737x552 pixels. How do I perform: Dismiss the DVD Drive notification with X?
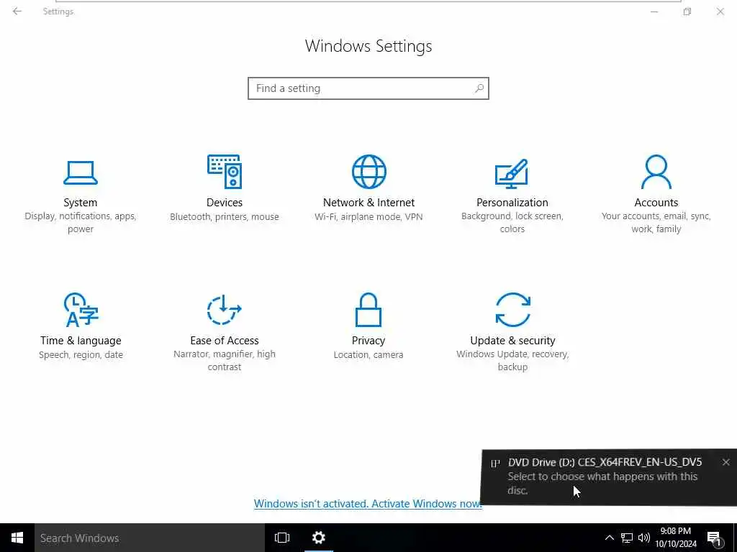pyautogui.click(x=726, y=462)
